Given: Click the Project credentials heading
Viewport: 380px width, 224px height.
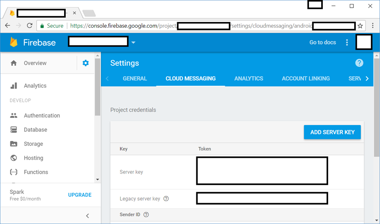Looking at the screenshot, I should (133, 110).
